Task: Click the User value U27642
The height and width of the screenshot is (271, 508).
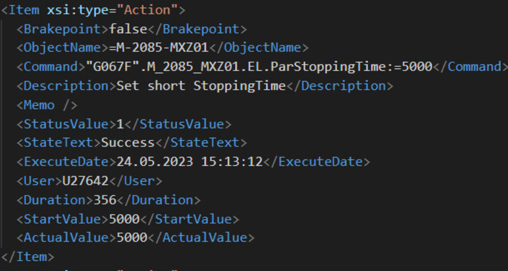Action: (x=82, y=181)
